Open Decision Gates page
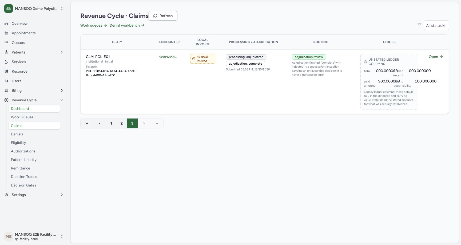Image resolution: width=461 pixels, height=245 pixels. tap(34, 185)
